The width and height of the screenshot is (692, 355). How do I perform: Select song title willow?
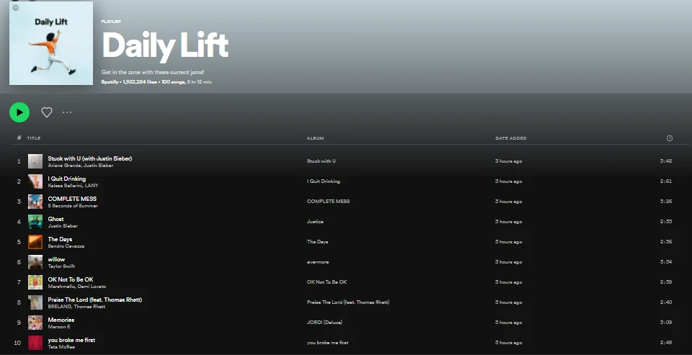56,259
